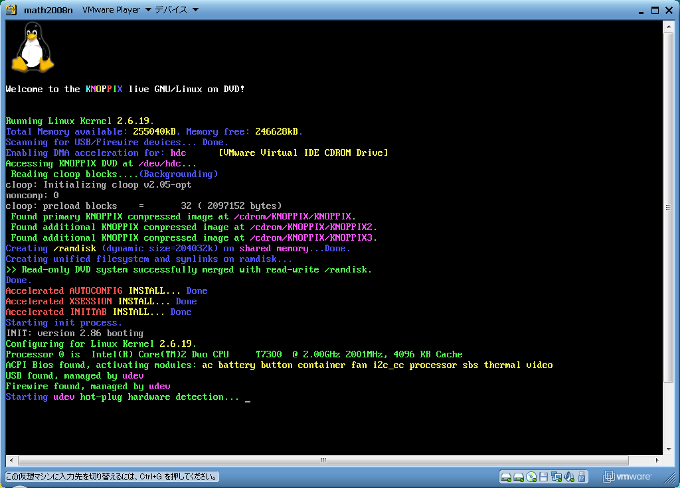Click the sound card speaker icon

[569, 477]
